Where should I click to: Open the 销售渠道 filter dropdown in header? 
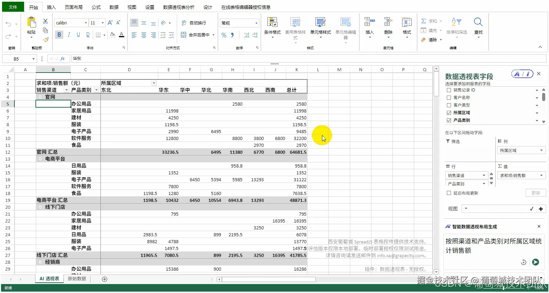click(66, 90)
